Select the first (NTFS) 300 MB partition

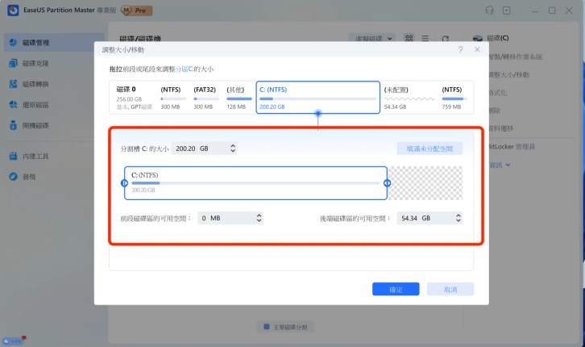coord(173,98)
